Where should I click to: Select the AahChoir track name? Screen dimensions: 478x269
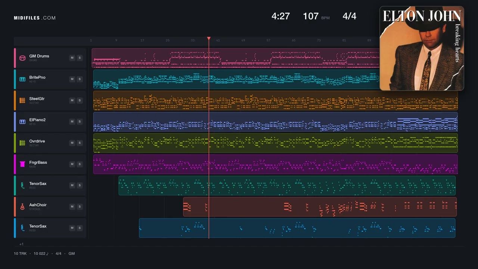point(38,205)
